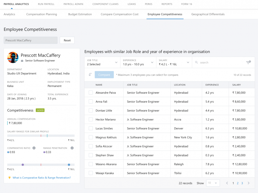Sort by the Name column header
The width and height of the screenshot is (258, 193).
click(x=99, y=85)
